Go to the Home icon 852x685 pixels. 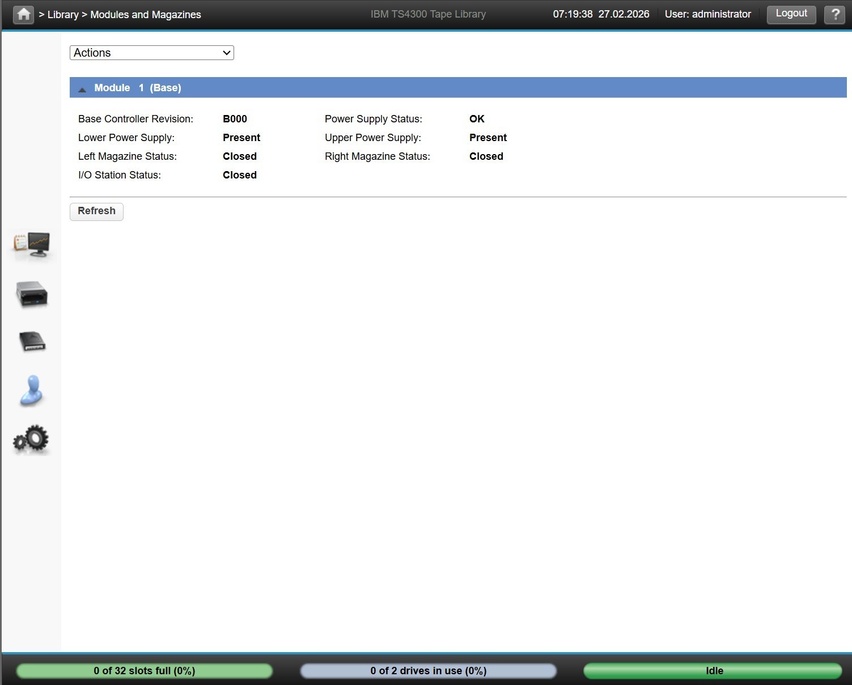pos(23,15)
